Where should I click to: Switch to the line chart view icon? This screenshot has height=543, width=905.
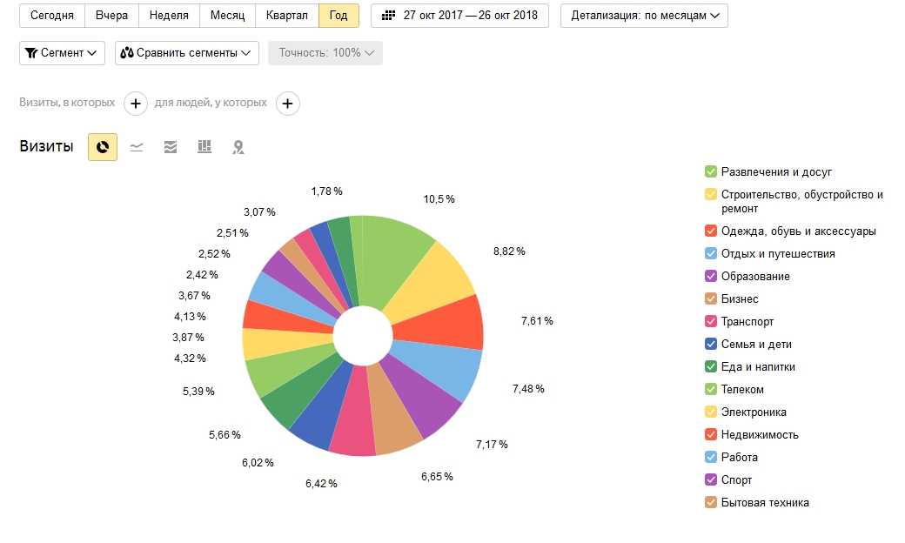tap(137, 147)
